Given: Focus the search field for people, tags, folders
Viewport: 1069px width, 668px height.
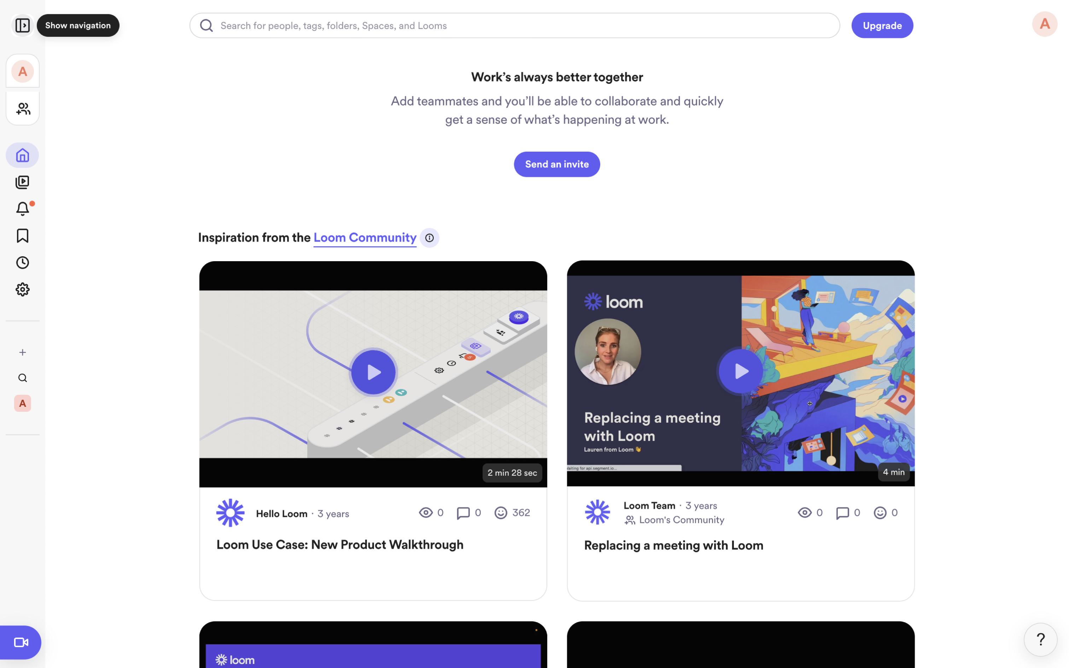Looking at the screenshot, I should point(514,25).
